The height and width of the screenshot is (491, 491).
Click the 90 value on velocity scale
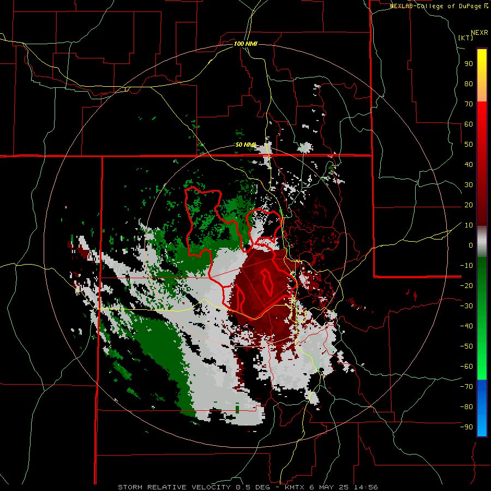[x=469, y=64]
